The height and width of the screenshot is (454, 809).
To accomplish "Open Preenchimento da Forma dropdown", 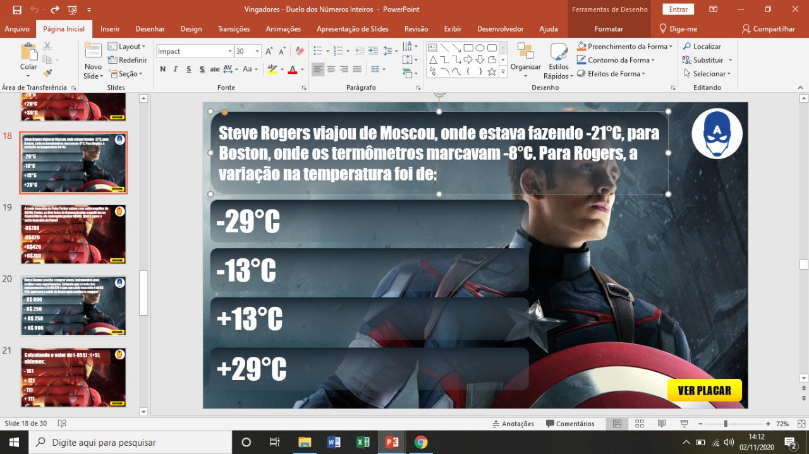I will tap(624, 46).
